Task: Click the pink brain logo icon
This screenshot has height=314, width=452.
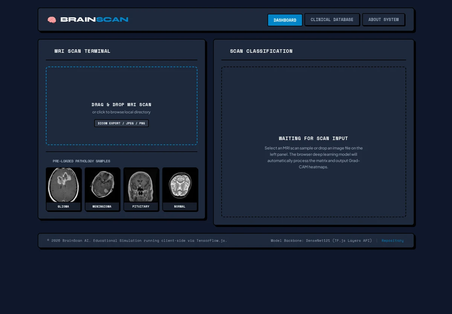Action: (52, 20)
